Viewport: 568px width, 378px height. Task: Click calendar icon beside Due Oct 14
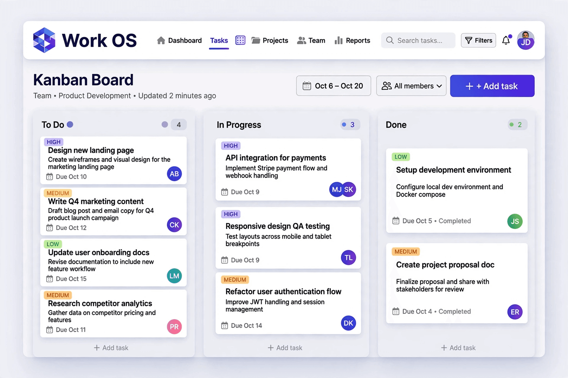coord(225,325)
